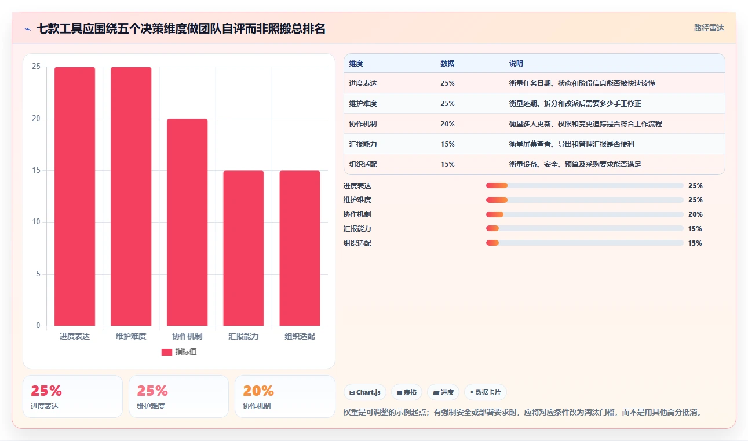Click the main title 七款工具应围绕五个决策维度
748x441 pixels.
pos(181,28)
